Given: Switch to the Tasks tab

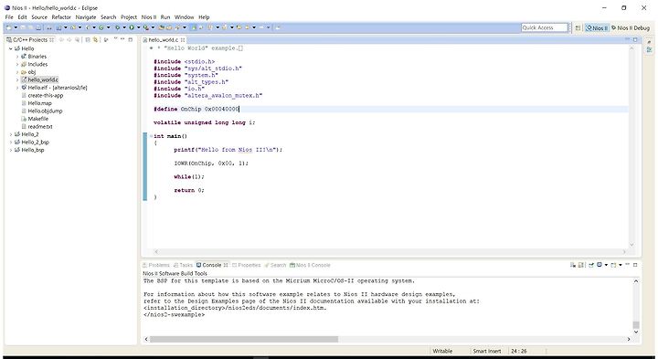Looking at the screenshot, I should tap(183, 265).
